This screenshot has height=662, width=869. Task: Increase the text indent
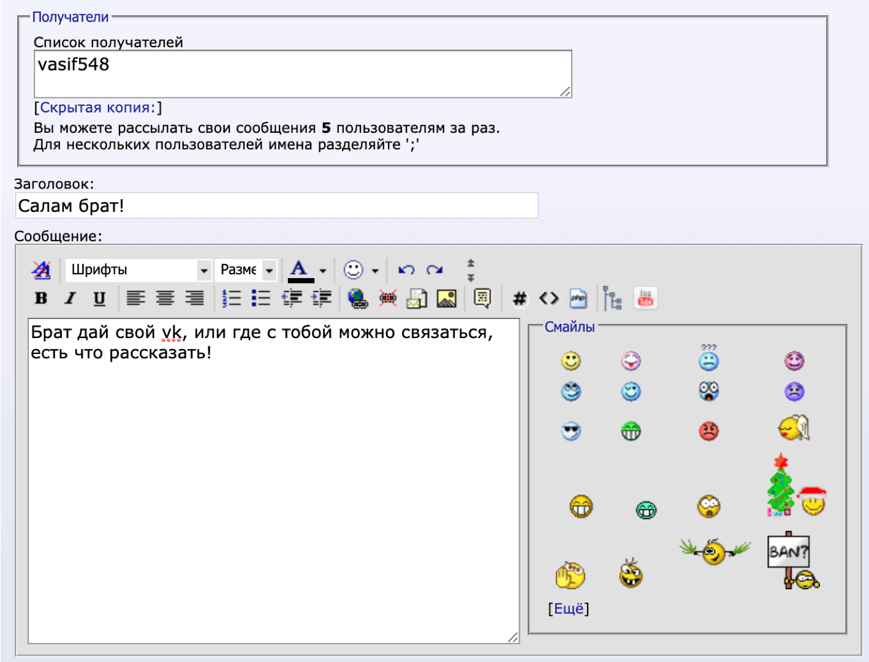point(321,298)
